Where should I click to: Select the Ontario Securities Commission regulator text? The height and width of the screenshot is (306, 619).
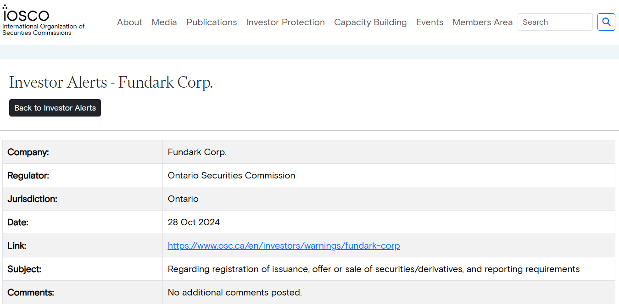point(231,176)
